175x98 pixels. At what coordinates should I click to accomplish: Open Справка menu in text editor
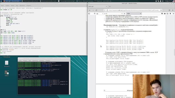point(29,5)
